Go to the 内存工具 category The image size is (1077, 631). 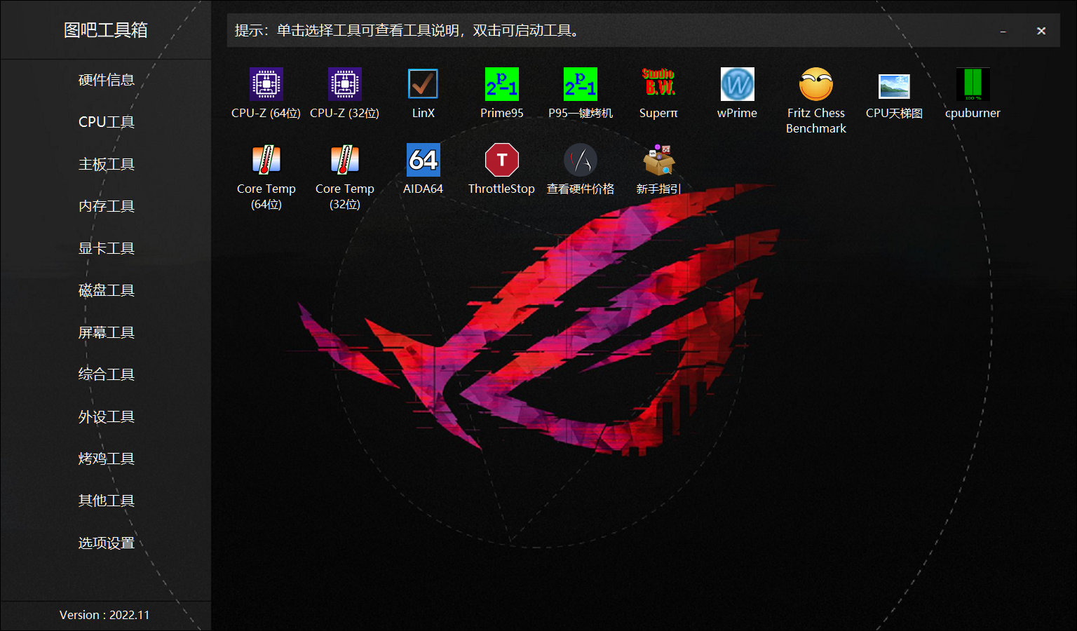point(106,206)
